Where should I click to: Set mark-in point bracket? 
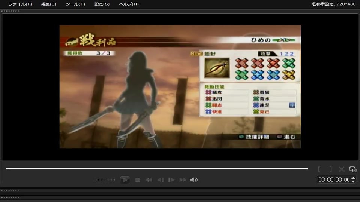click(319, 169)
